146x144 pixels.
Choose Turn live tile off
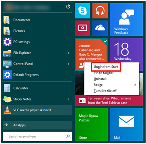(105, 91)
